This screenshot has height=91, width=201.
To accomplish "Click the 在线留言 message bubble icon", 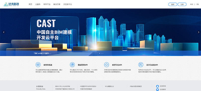I will pyautogui.click(x=158, y=89).
